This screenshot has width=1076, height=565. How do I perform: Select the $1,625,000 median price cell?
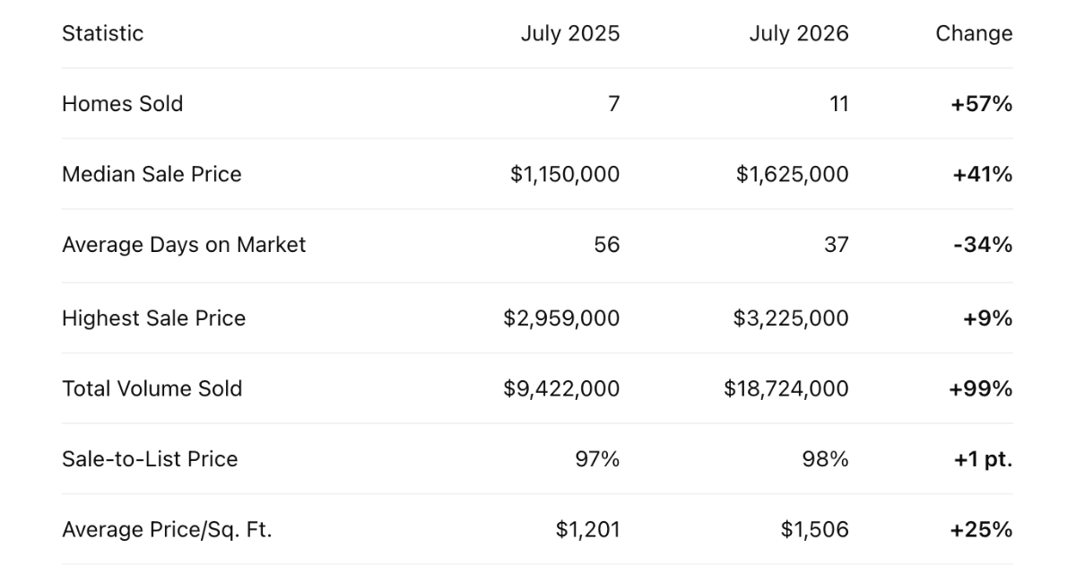(792, 174)
